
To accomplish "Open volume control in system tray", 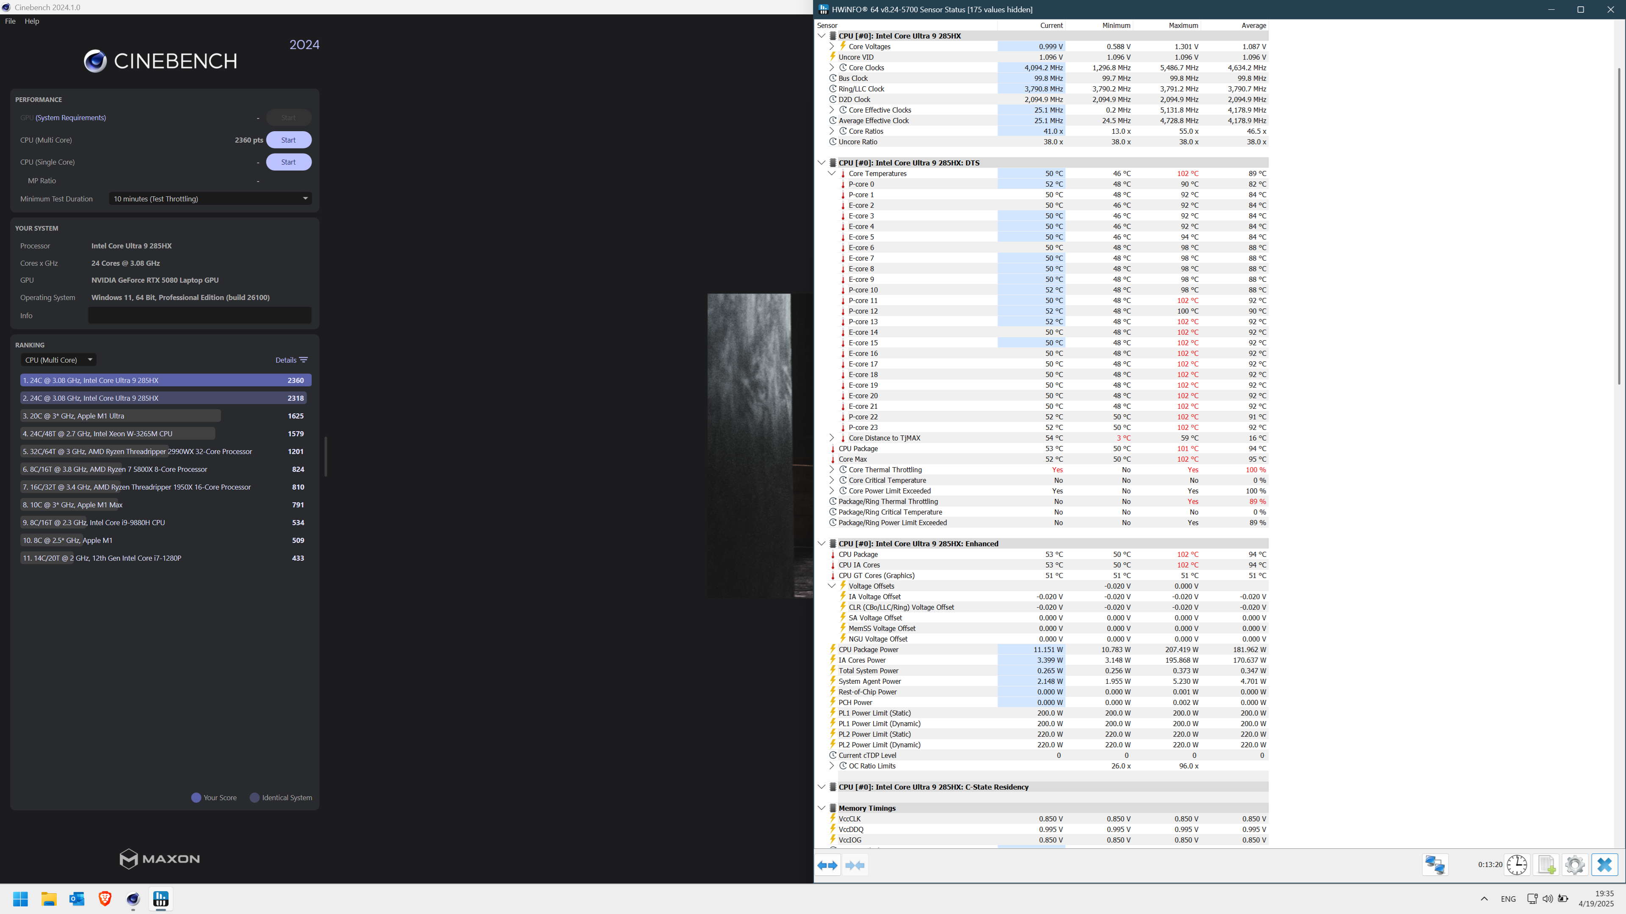I will click(x=1547, y=899).
